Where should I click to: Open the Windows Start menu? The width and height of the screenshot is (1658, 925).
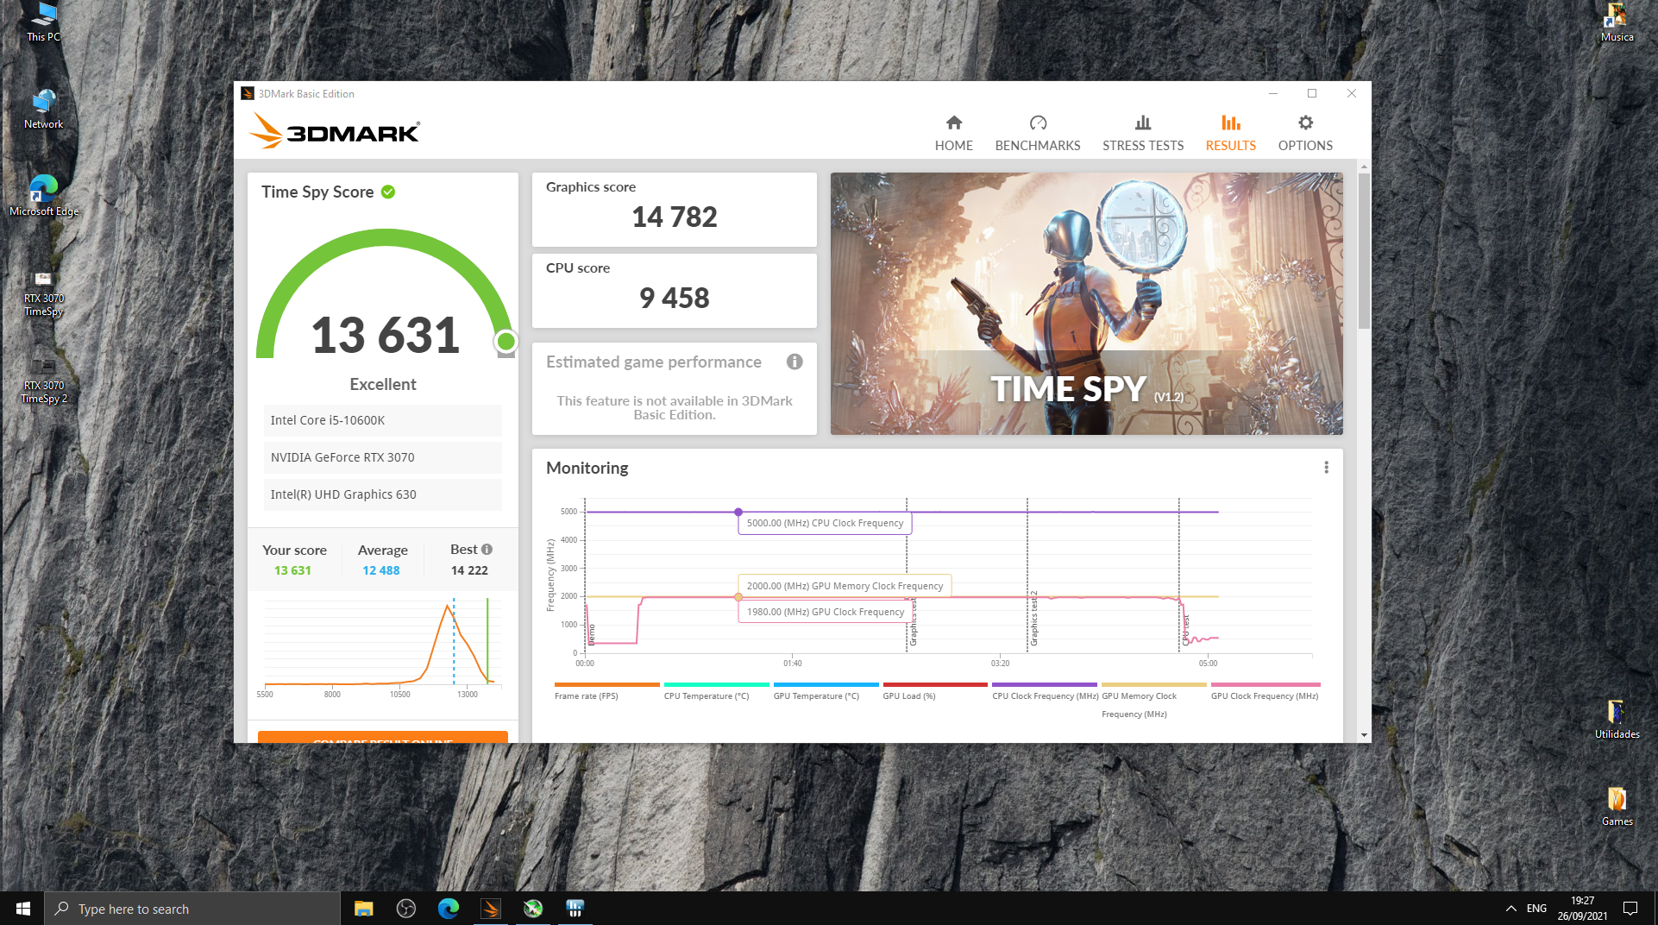pos(22,909)
